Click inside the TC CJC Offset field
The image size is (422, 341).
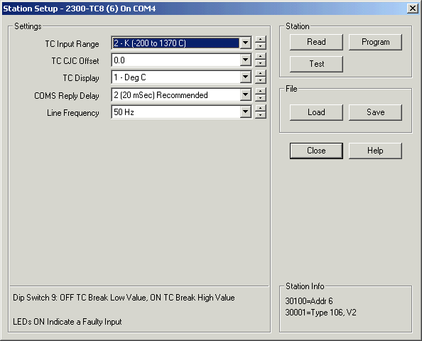(176, 60)
